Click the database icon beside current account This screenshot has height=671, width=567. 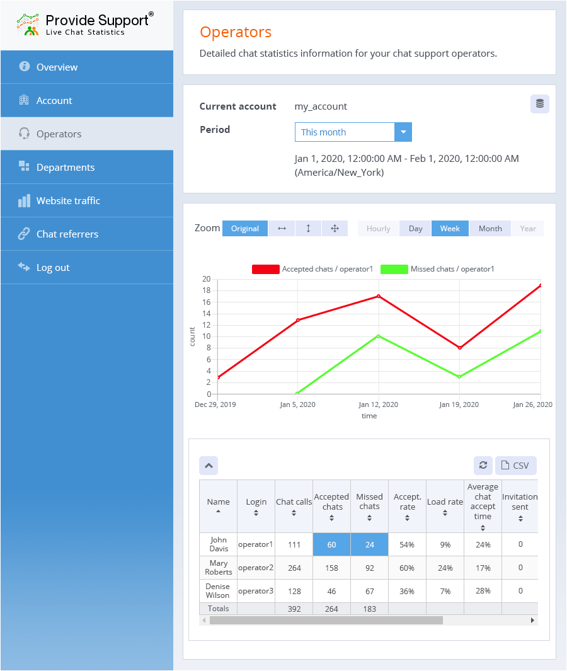[539, 104]
